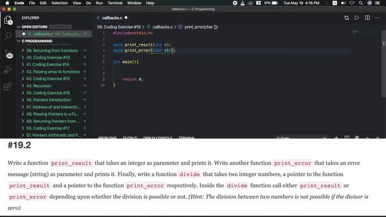386x217 pixels.
Task: Split the editor right
Action: [367, 17]
